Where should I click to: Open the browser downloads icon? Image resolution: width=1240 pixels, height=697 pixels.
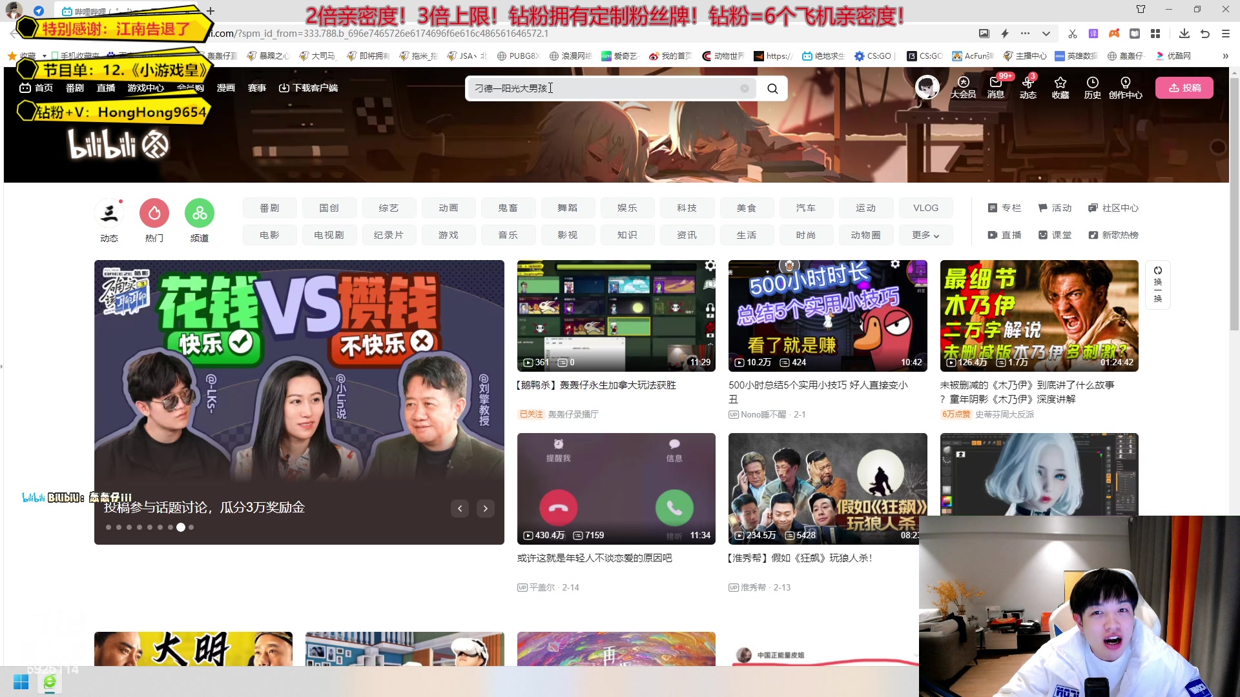tap(1184, 34)
